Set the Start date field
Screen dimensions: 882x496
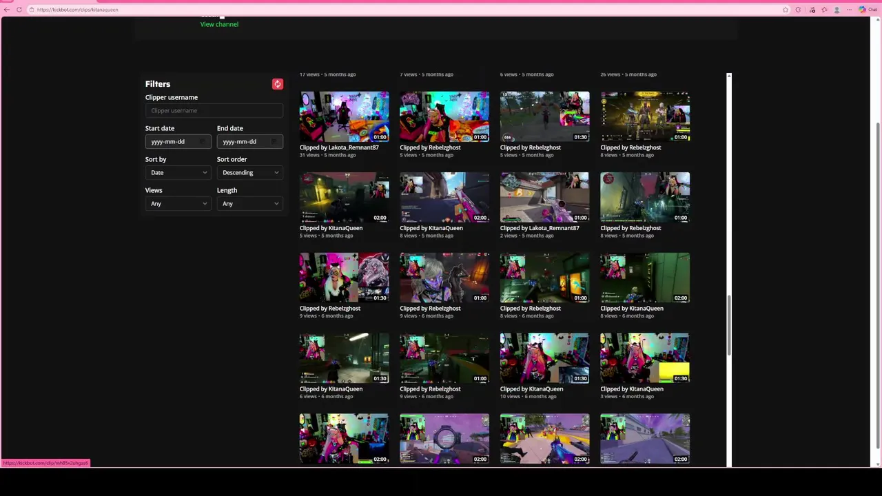click(x=178, y=141)
